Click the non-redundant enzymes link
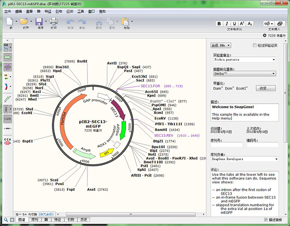 pyautogui.click(x=46, y=214)
